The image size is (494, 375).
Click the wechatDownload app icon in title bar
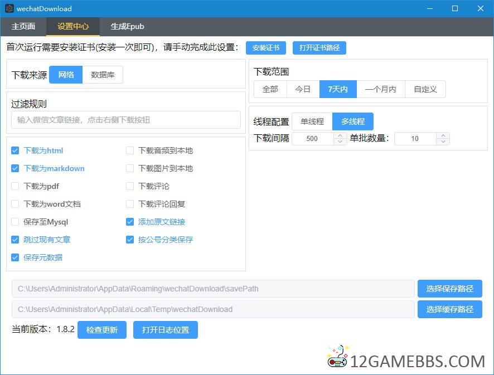point(9,8)
